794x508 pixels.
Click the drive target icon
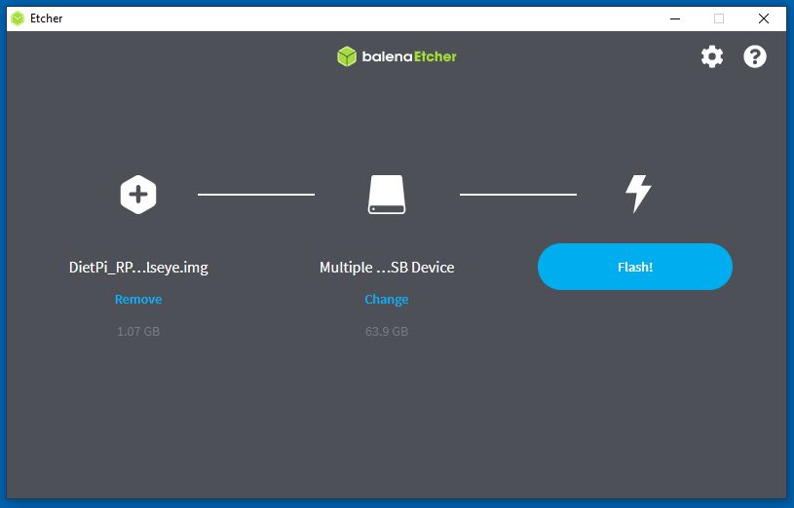[387, 195]
